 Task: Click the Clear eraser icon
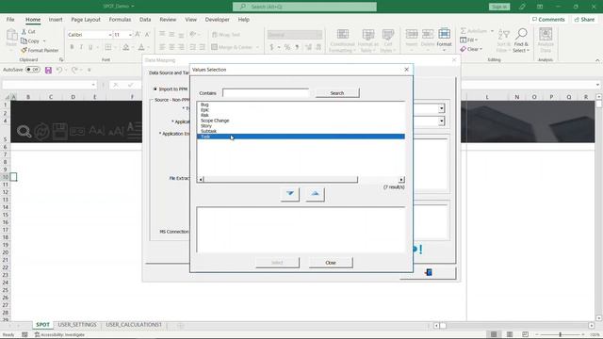tap(463, 49)
